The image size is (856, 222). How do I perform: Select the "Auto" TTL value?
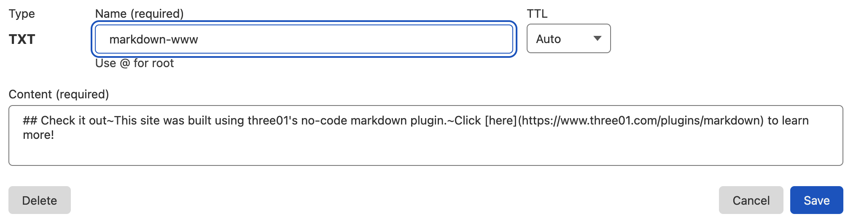pyautogui.click(x=548, y=39)
